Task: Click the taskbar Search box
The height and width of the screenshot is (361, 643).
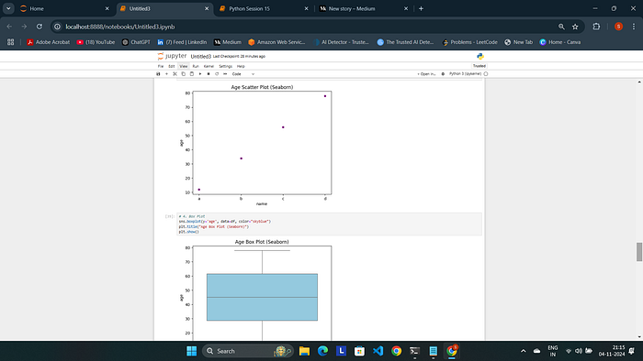Action: click(248, 351)
